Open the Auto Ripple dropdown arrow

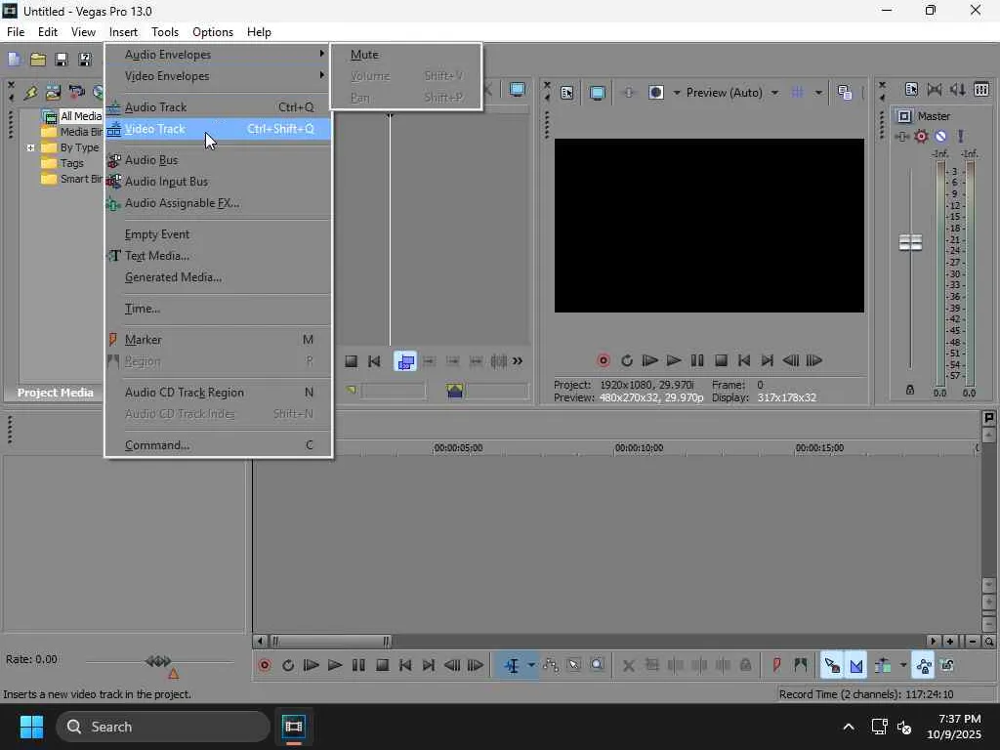coord(903,665)
